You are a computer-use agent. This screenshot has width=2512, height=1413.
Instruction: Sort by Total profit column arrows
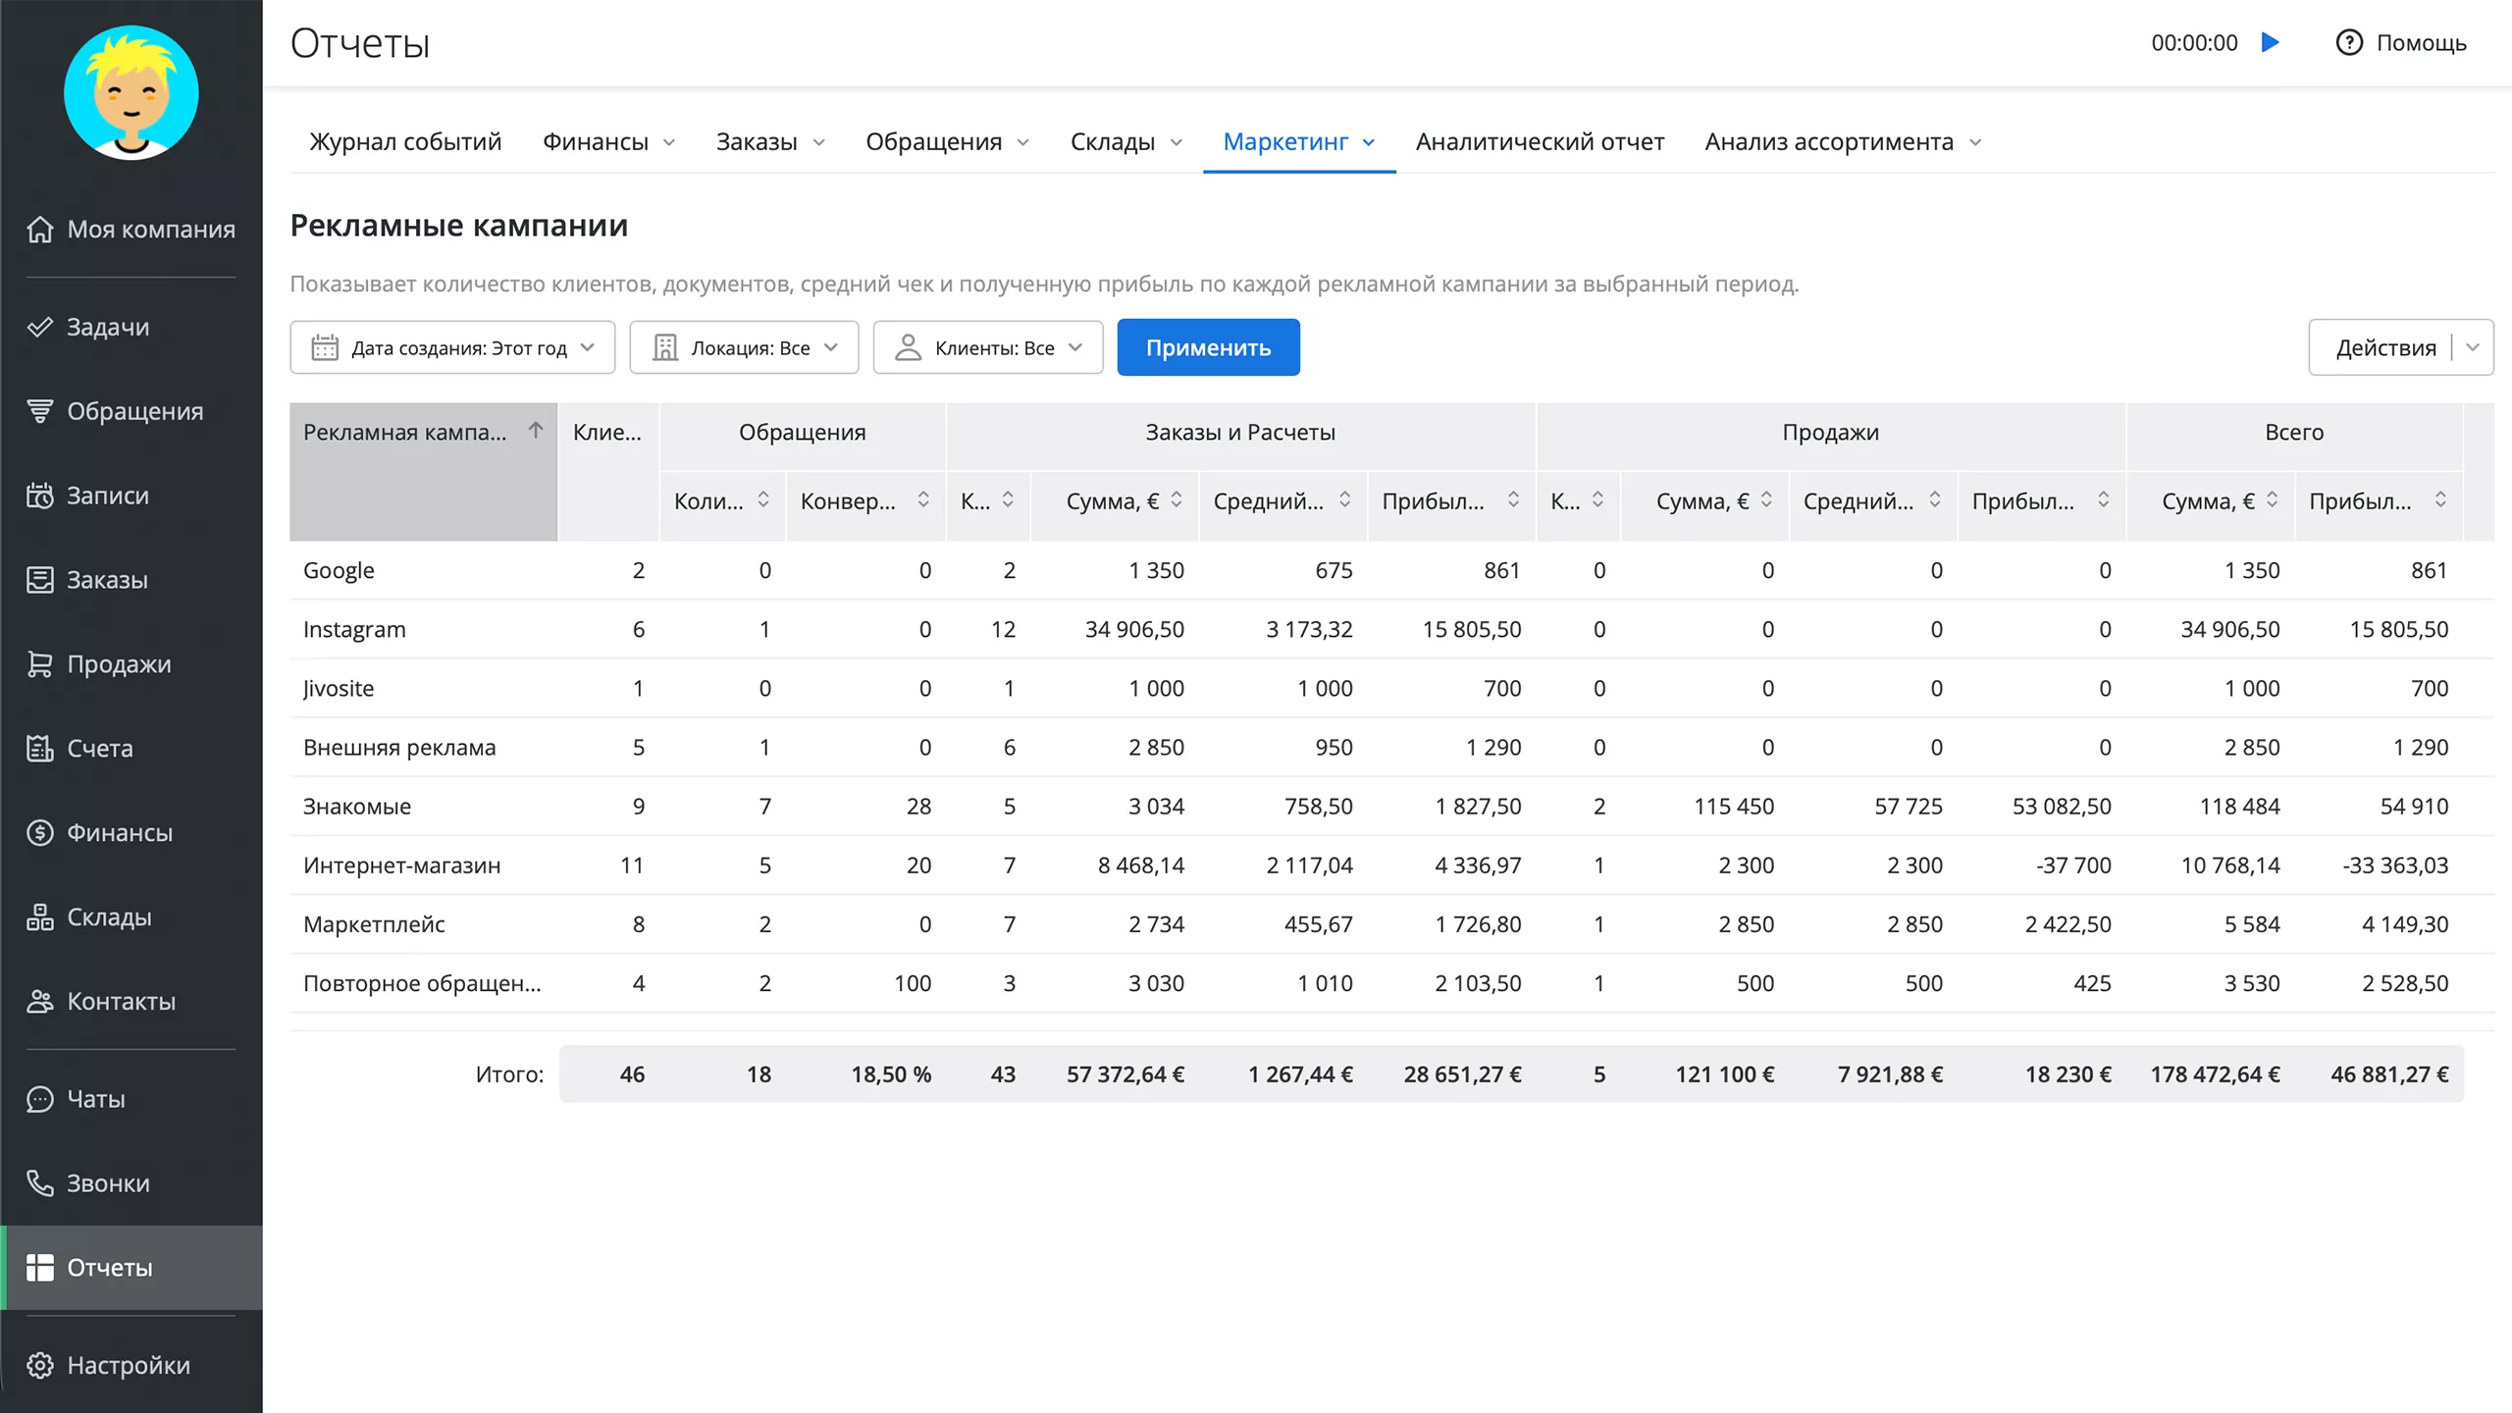(x=2439, y=500)
